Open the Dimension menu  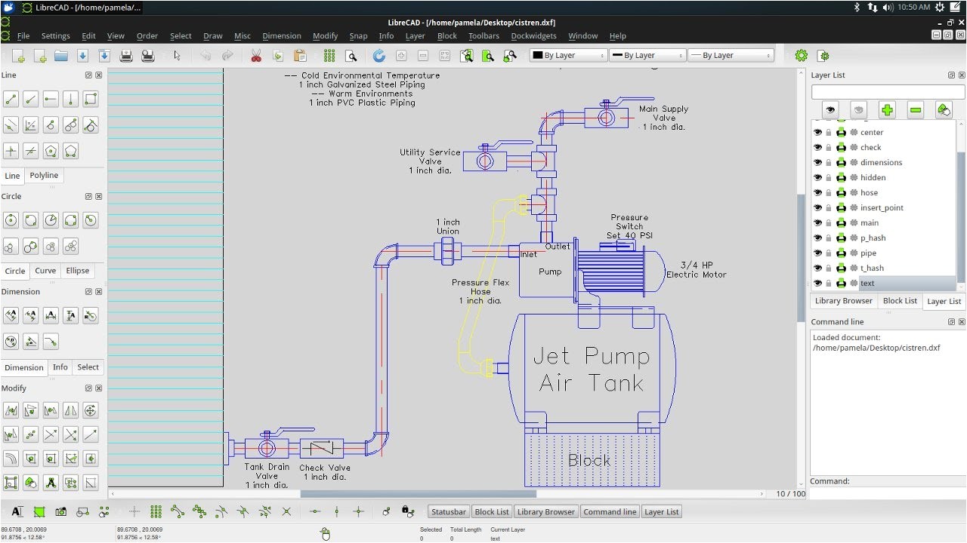(281, 35)
